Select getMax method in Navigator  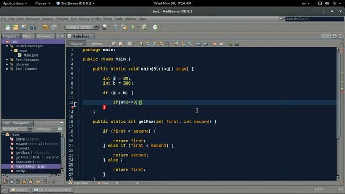click(35, 157)
